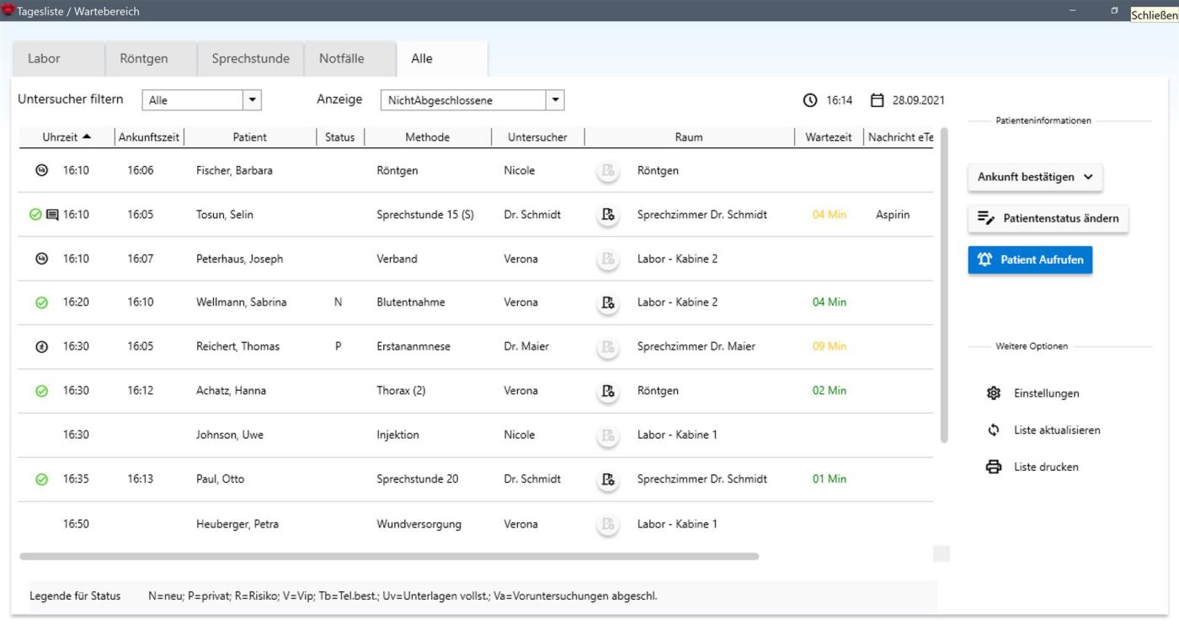Viewport: 1179px width, 625px height.
Task: Click green check icon in Wellmann, Sabrina row
Action: coord(41,303)
